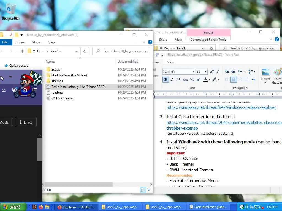Open the Home tab in front Explorer
Image resolution: width=282 pixels, height=211 pixels.
pos(20,42)
